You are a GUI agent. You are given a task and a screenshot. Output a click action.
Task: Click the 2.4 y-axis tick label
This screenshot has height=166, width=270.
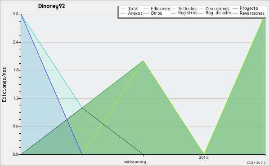[x=15, y=42]
